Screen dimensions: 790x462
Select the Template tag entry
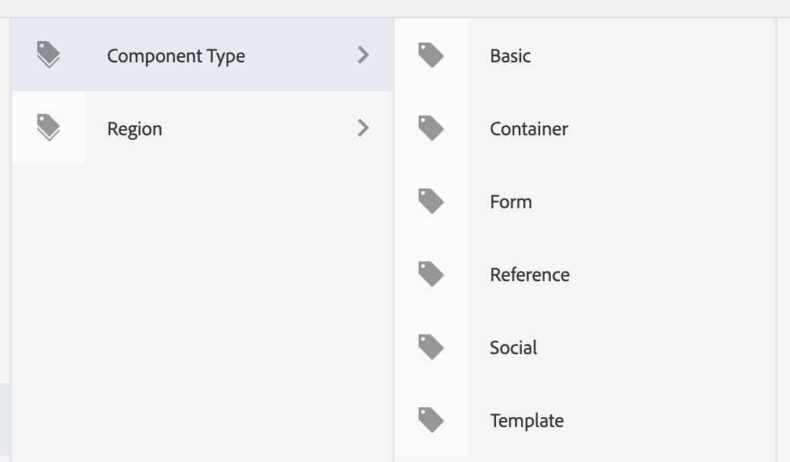[526, 419]
